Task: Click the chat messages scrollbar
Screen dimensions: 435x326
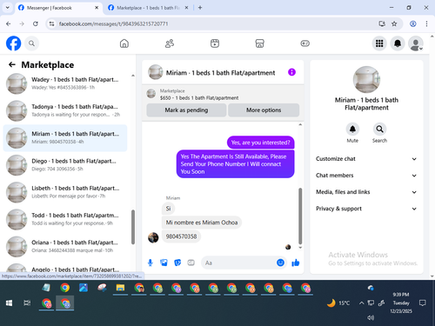Action: tap(300, 216)
